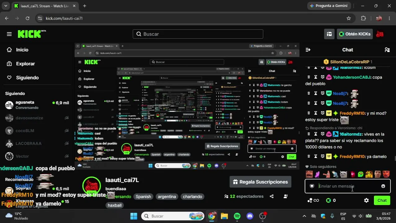The width and height of the screenshot is (396, 223).
Task: Focus the Enviar un mensaje input
Action: 347,186
